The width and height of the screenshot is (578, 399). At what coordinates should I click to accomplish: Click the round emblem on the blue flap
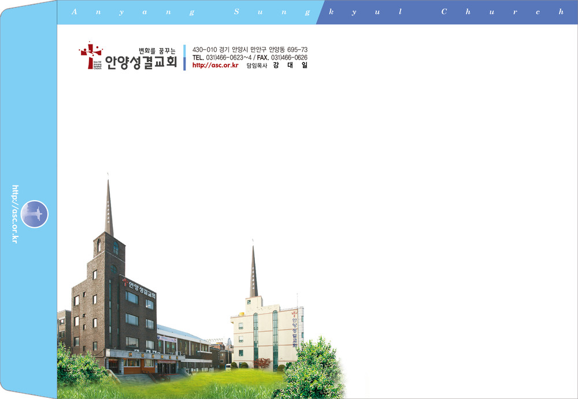point(35,214)
